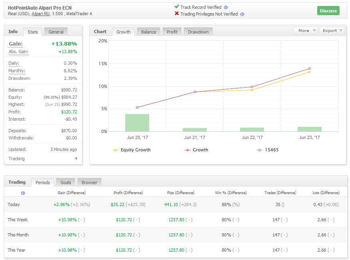Click the Daily label
350x260 pixels.
pyautogui.click(x=14, y=63)
